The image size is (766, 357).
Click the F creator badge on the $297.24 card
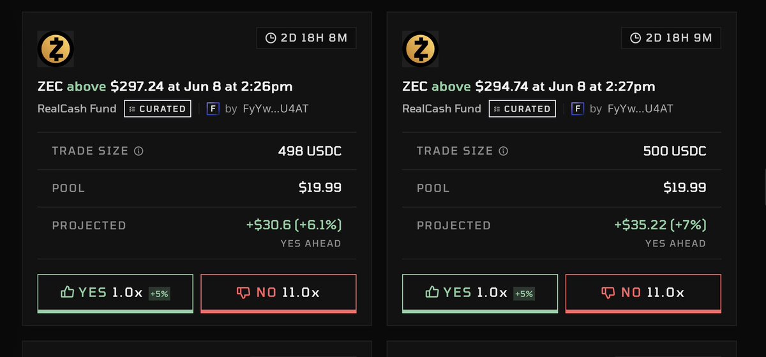pyautogui.click(x=213, y=109)
